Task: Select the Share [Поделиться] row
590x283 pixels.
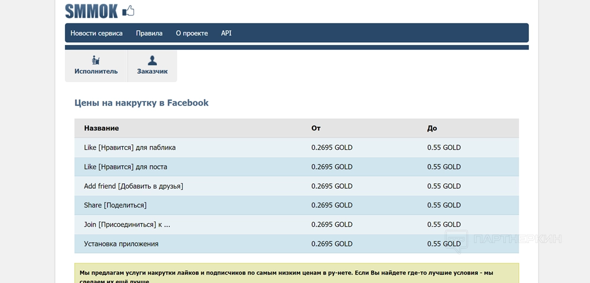Action: point(115,205)
